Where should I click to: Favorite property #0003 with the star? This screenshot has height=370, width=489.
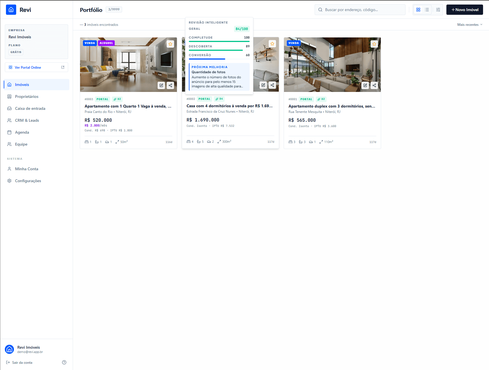coord(170,44)
